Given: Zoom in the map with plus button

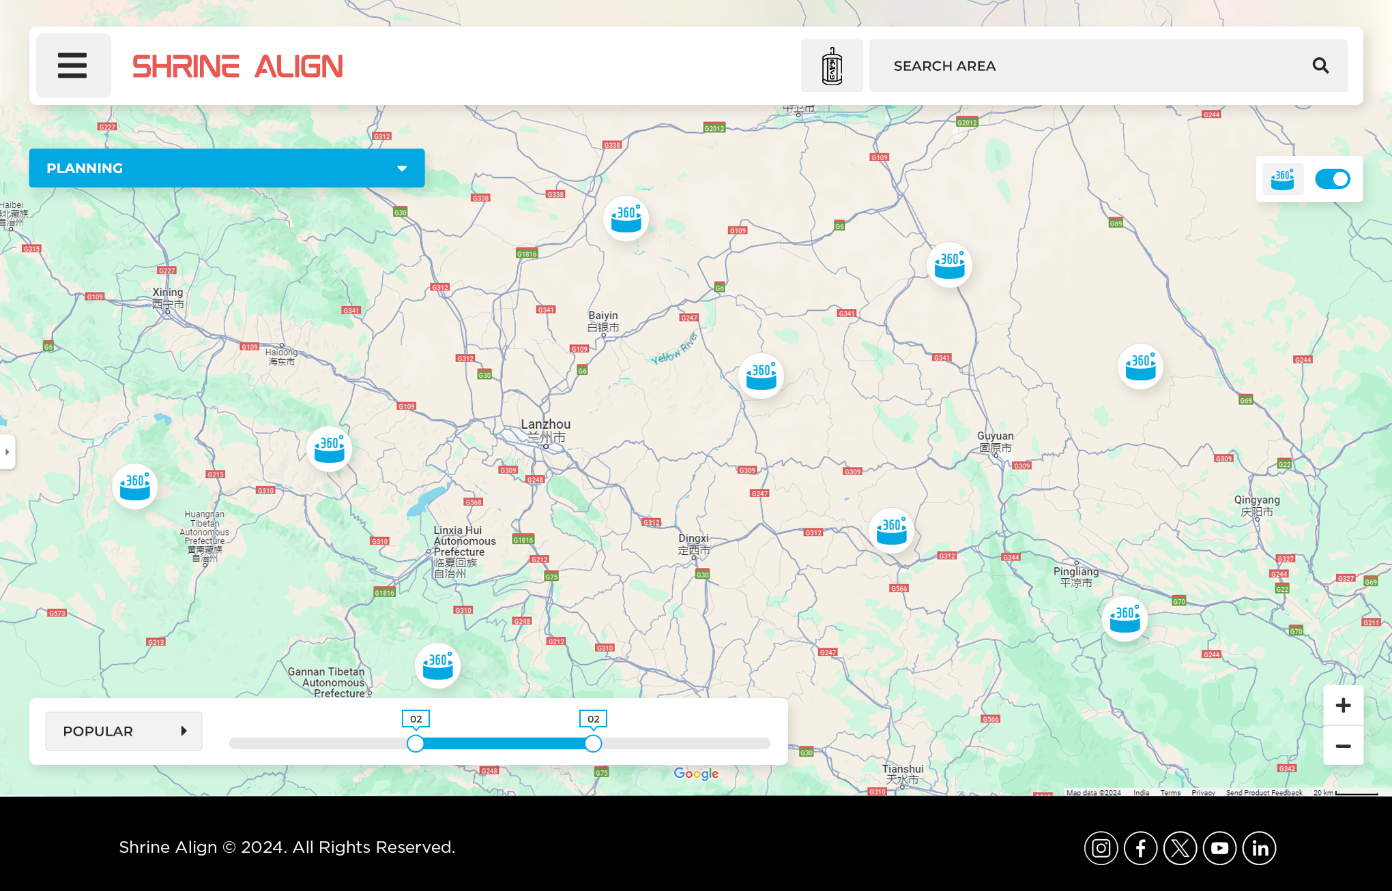Looking at the screenshot, I should (1343, 706).
